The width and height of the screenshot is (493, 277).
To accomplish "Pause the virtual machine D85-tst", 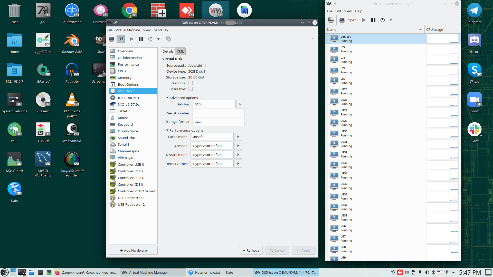I will (x=141, y=39).
